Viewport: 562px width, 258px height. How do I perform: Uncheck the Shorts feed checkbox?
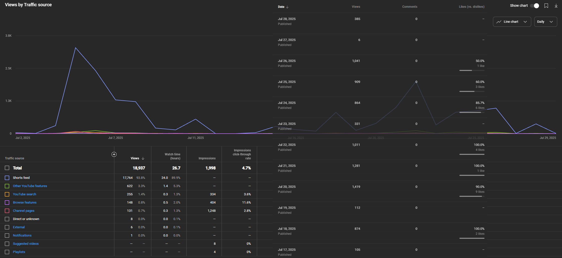[x=7, y=178]
